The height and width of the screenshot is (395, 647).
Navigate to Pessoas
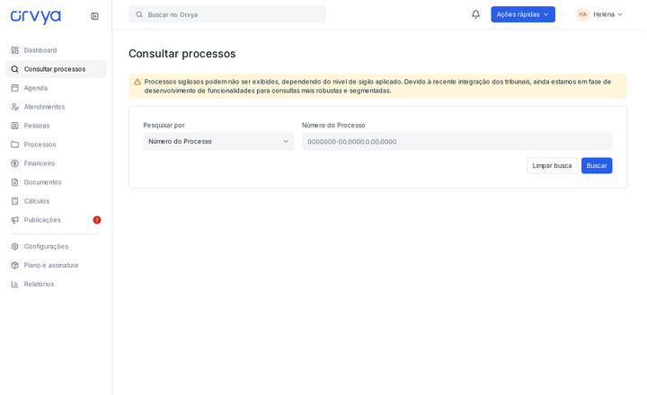click(x=56, y=126)
